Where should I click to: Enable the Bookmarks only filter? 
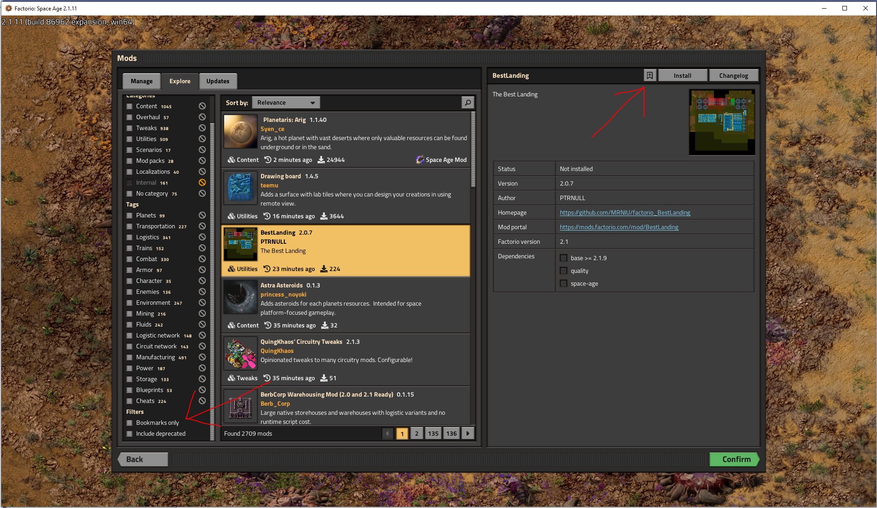click(129, 422)
